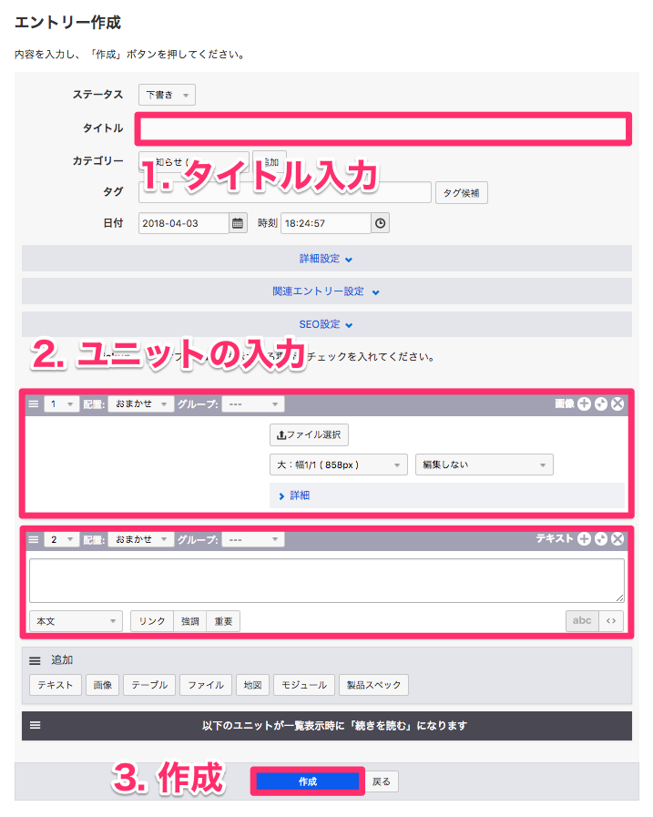Add a unit with image unit's plus icon

click(x=584, y=403)
